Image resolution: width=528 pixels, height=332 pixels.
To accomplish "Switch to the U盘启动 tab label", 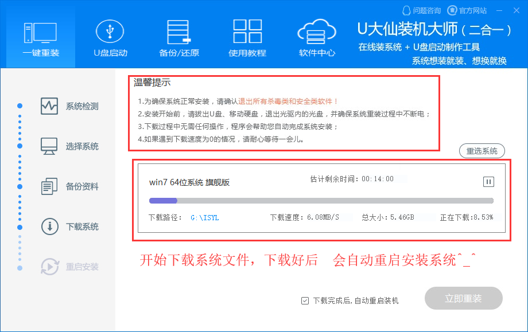I will coord(110,53).
